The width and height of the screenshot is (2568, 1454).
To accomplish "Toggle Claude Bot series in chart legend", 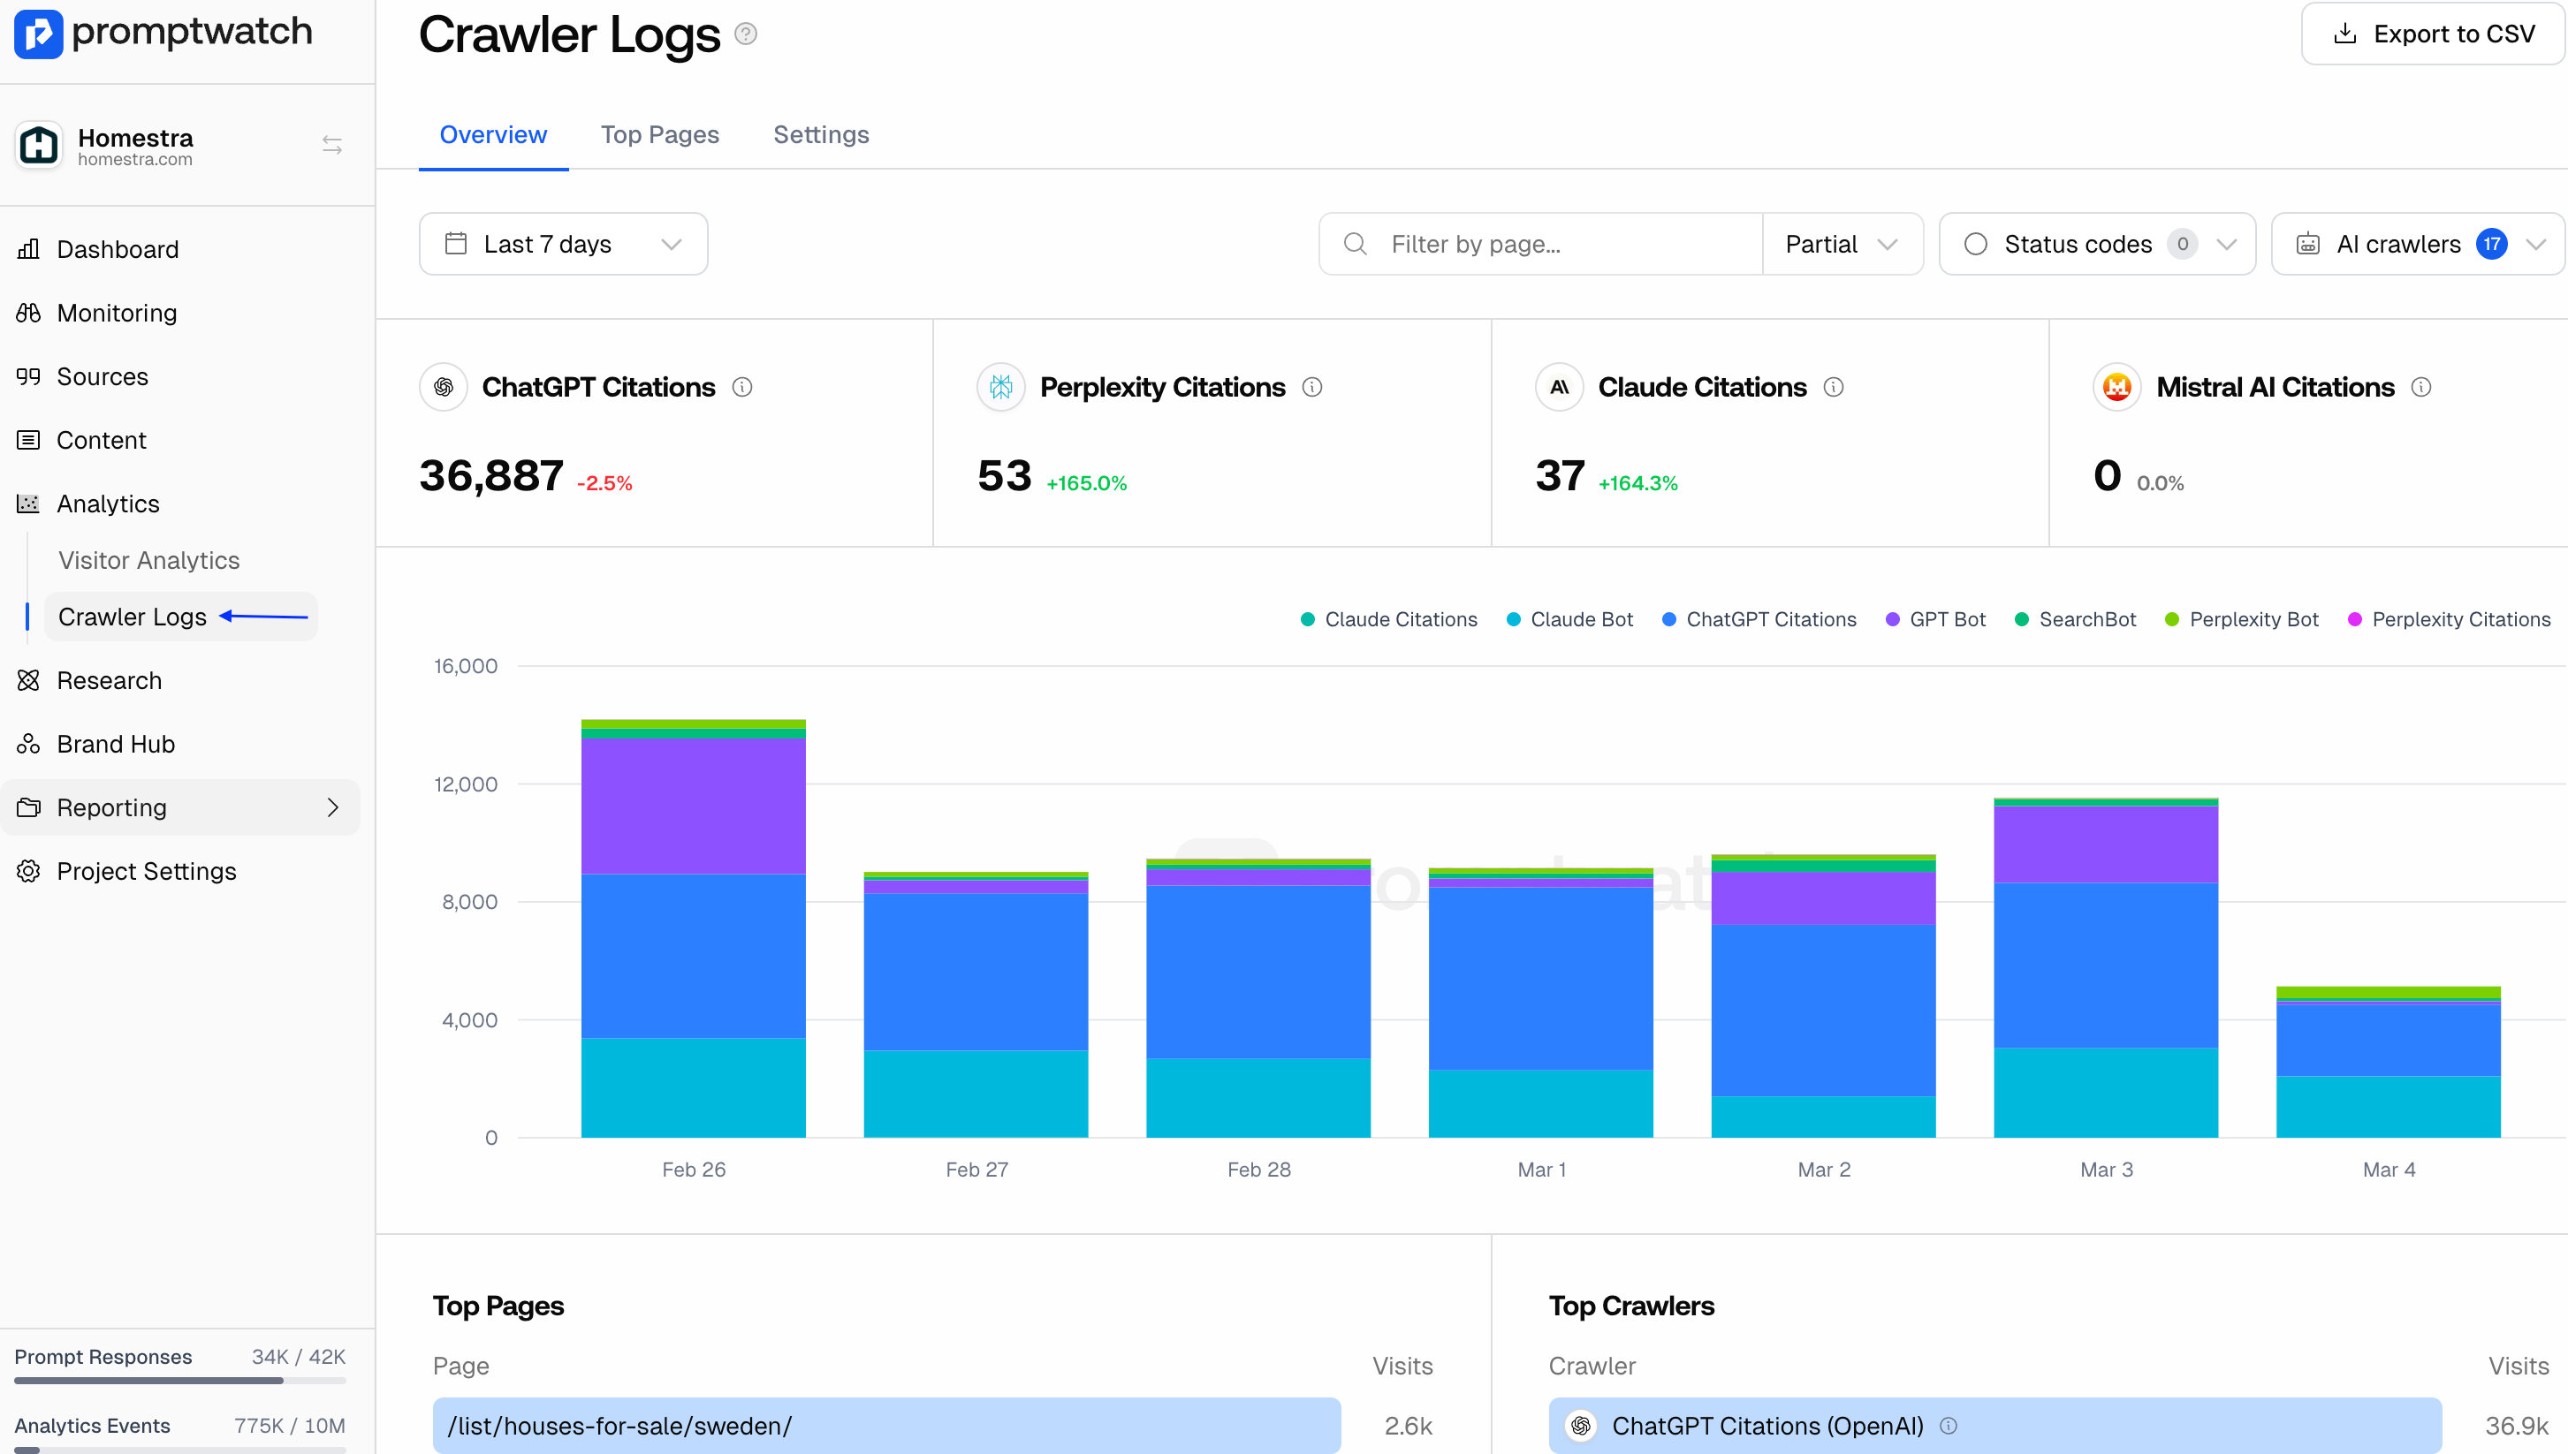I will click(1569, 619).
